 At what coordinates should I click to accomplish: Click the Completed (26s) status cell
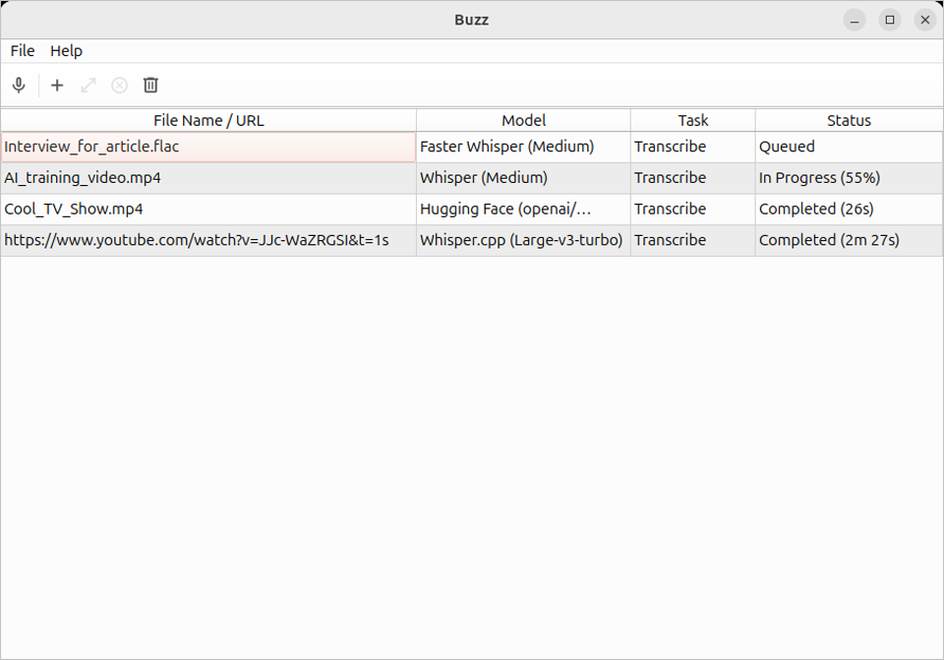coord(816,210)
